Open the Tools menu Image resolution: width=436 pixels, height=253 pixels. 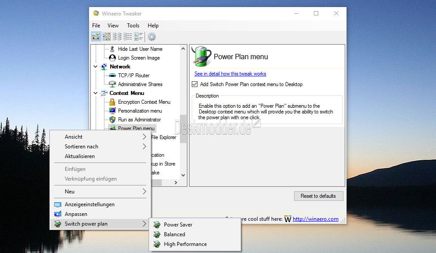coord(133,26)
